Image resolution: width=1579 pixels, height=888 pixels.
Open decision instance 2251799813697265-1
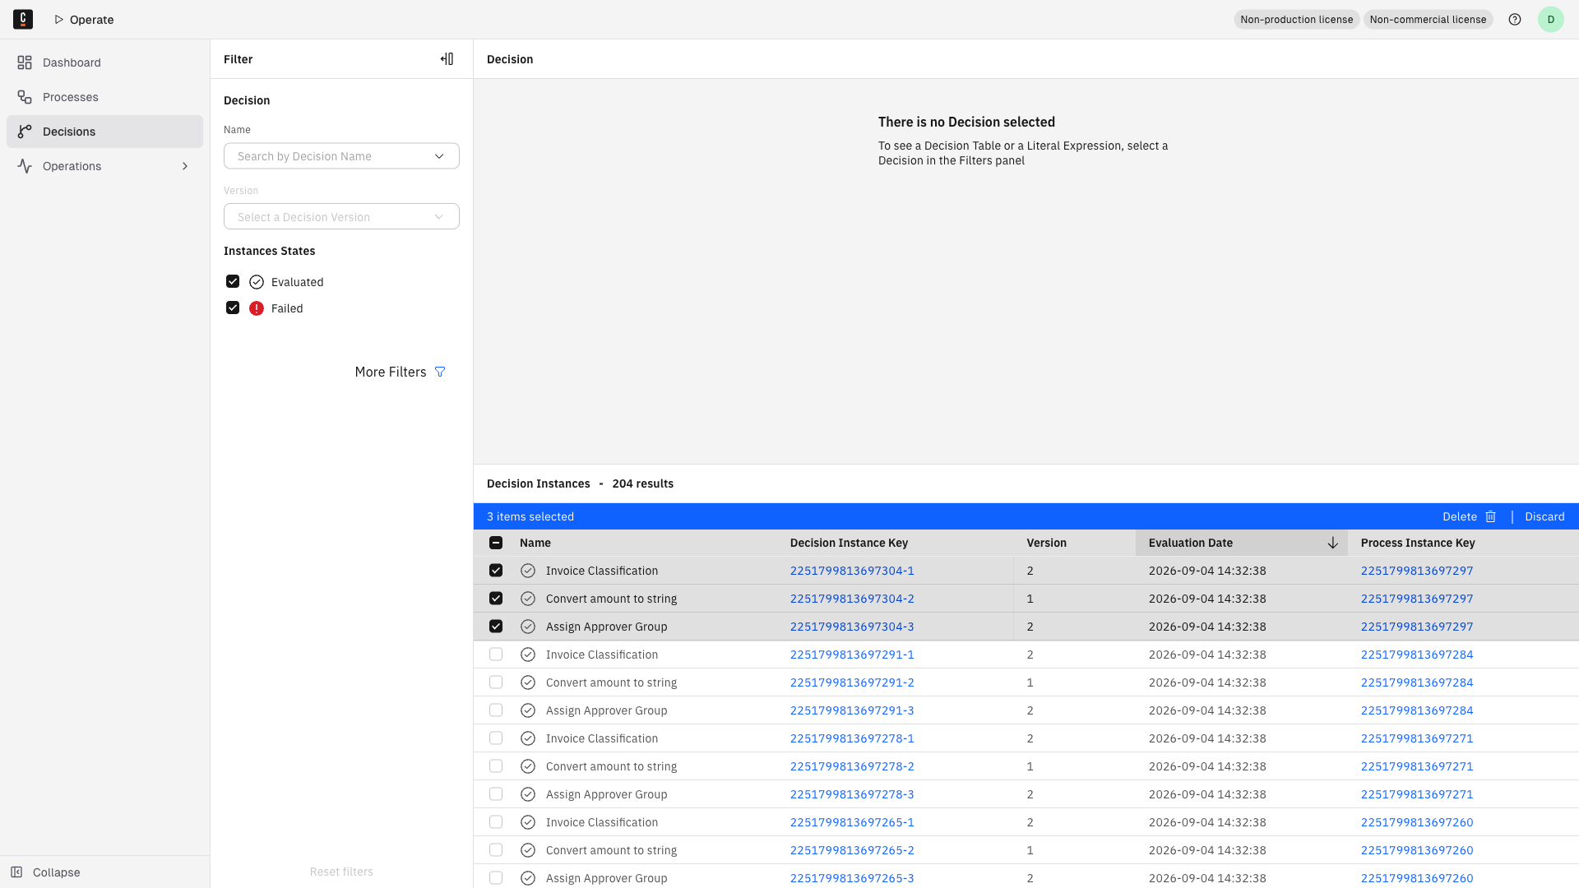click(852, 822)
